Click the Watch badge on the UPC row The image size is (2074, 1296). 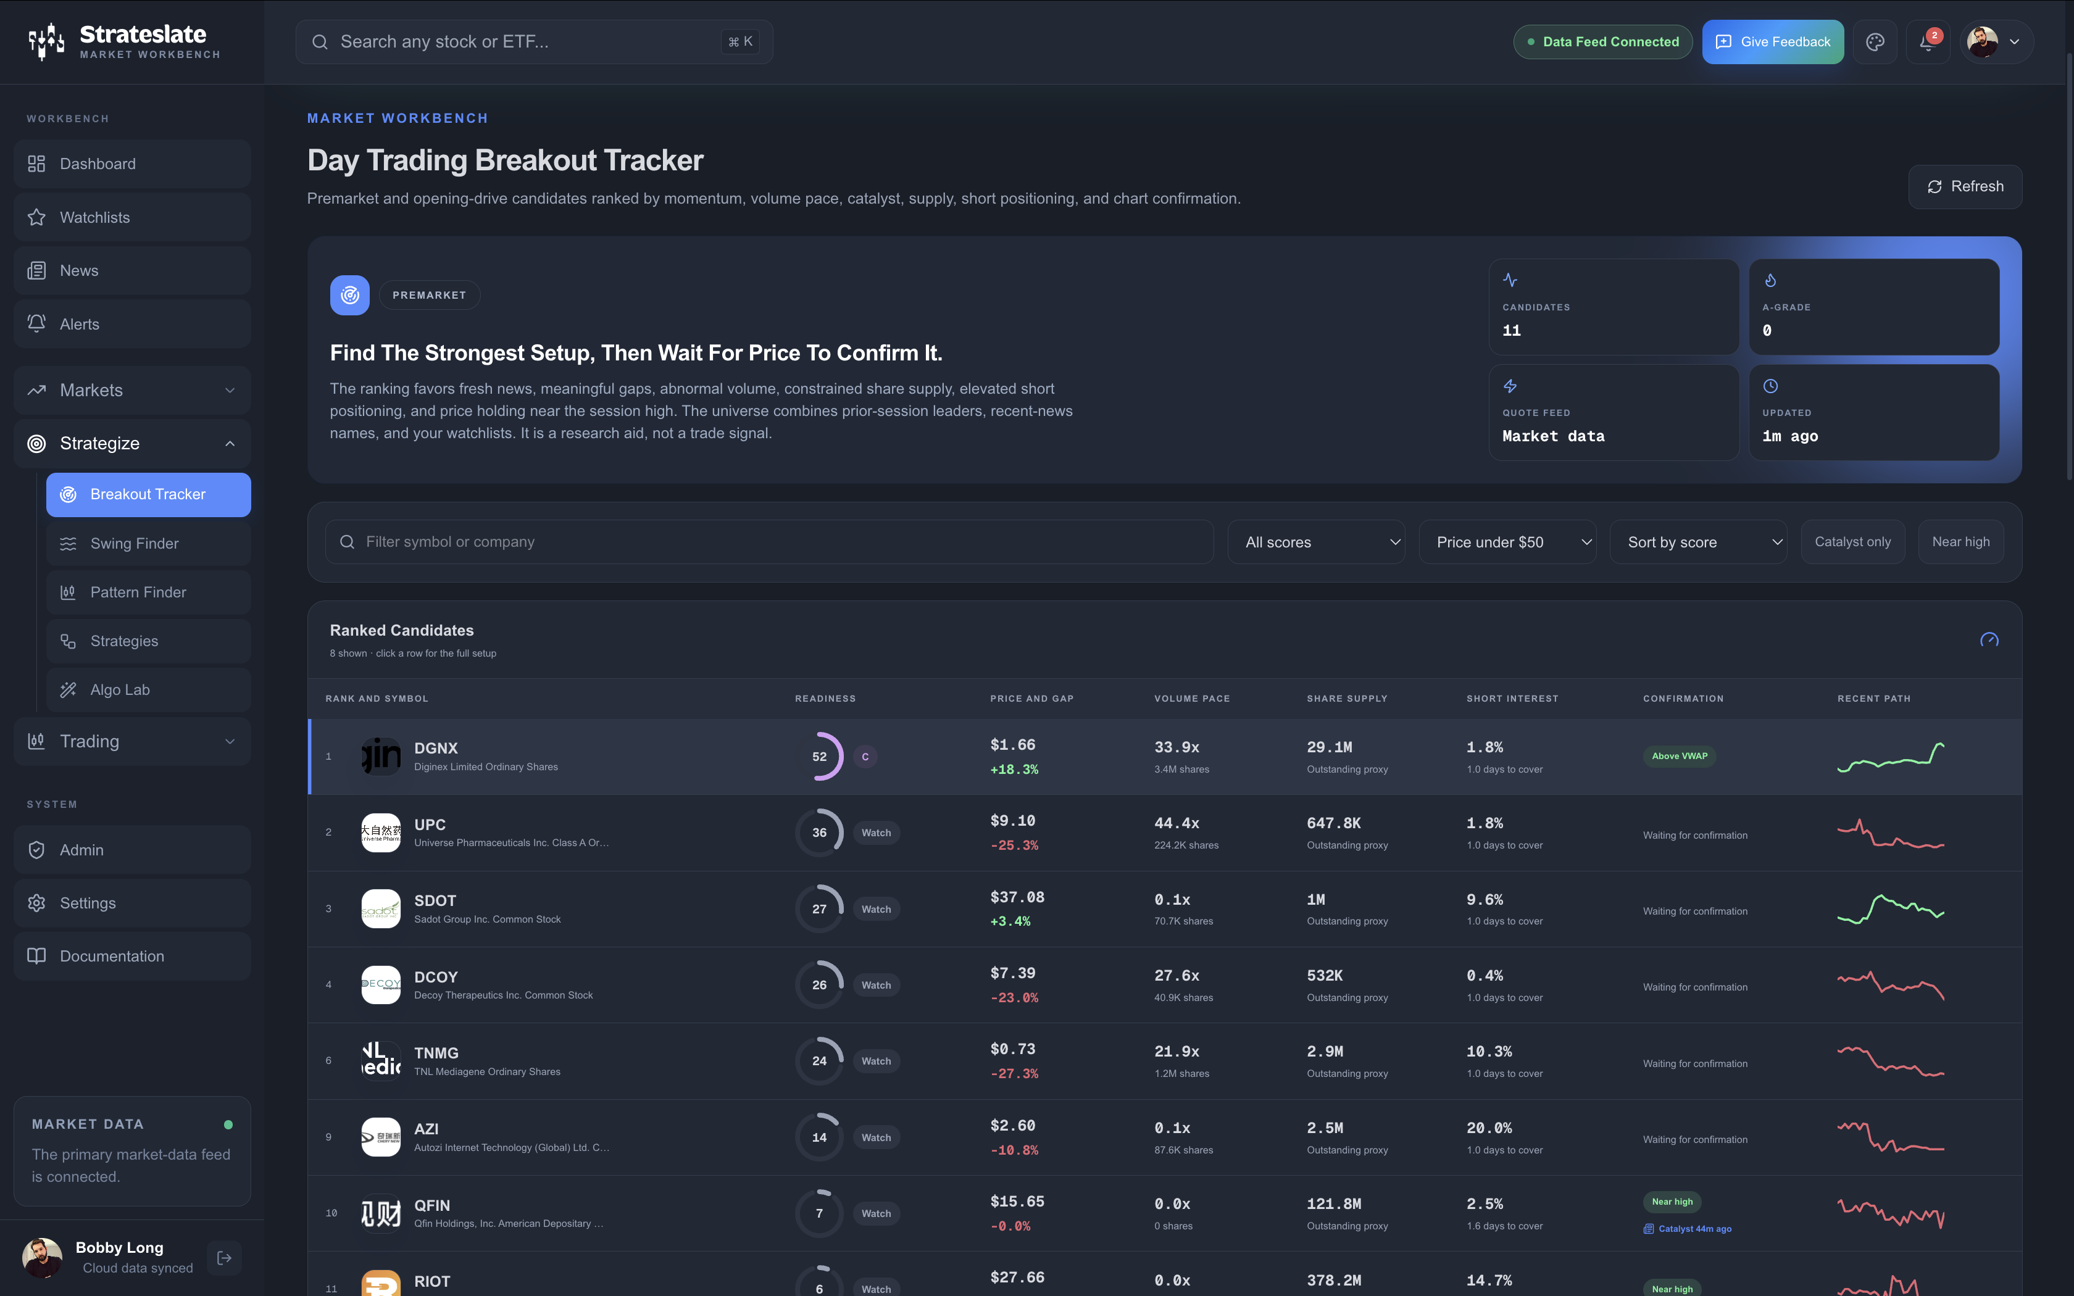pos(876,833)
